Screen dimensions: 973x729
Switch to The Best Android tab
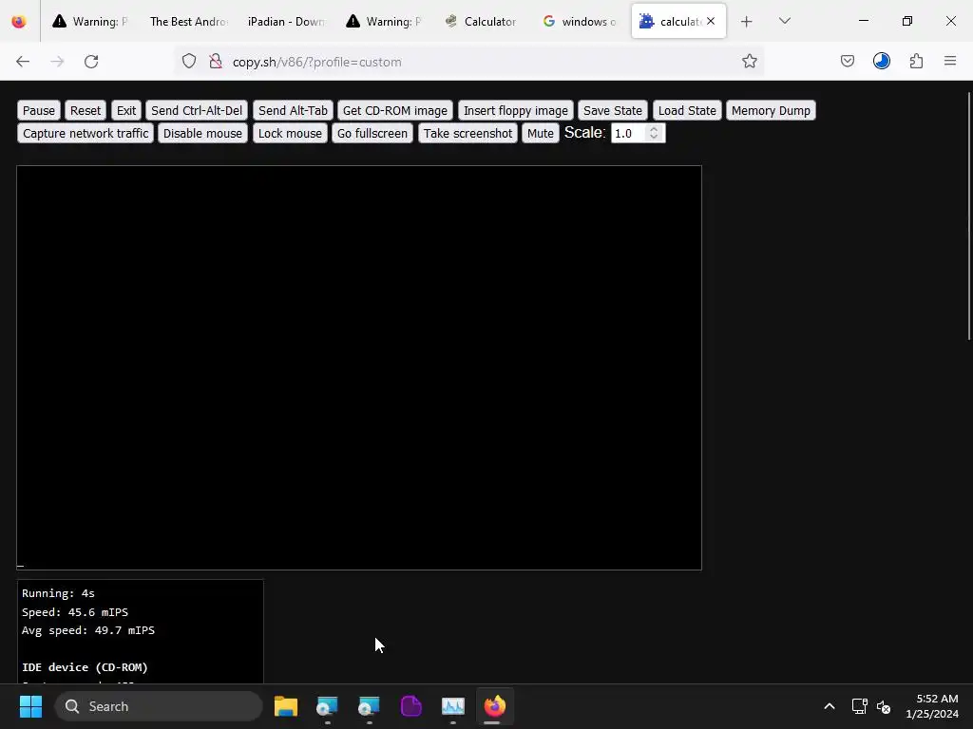189,22
